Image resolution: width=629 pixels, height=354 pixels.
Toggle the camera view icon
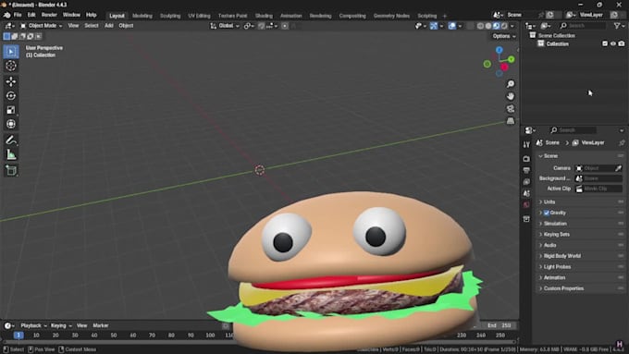(x=511, y=109)
